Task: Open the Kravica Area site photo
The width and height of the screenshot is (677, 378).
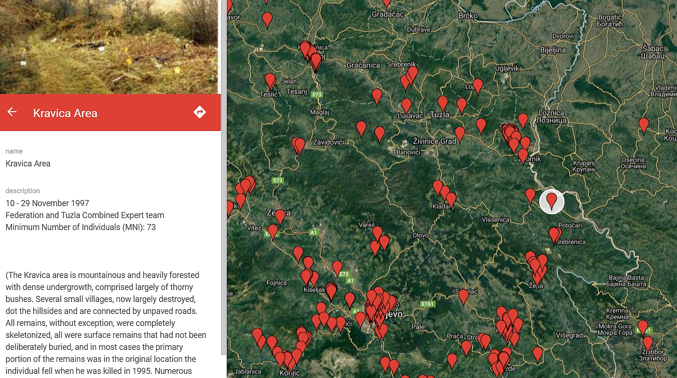Action: tap(109, 46)
